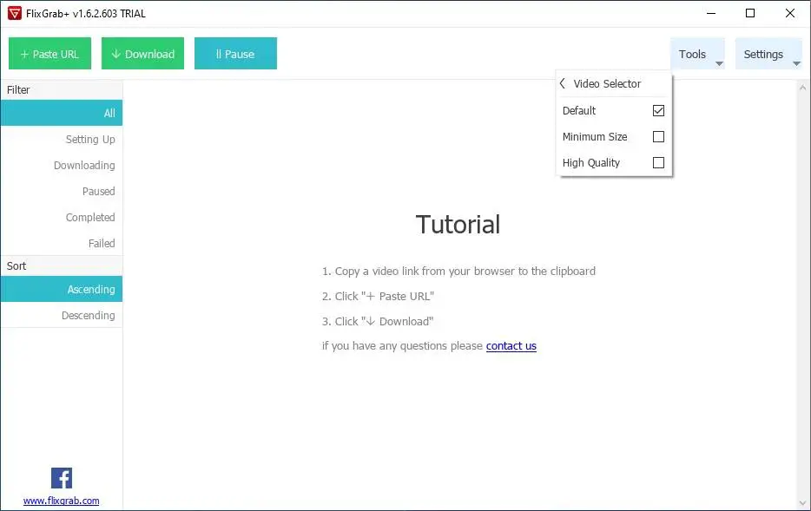Click the Sort section label
The image size is (811, 511).
[x=16, y=266]
